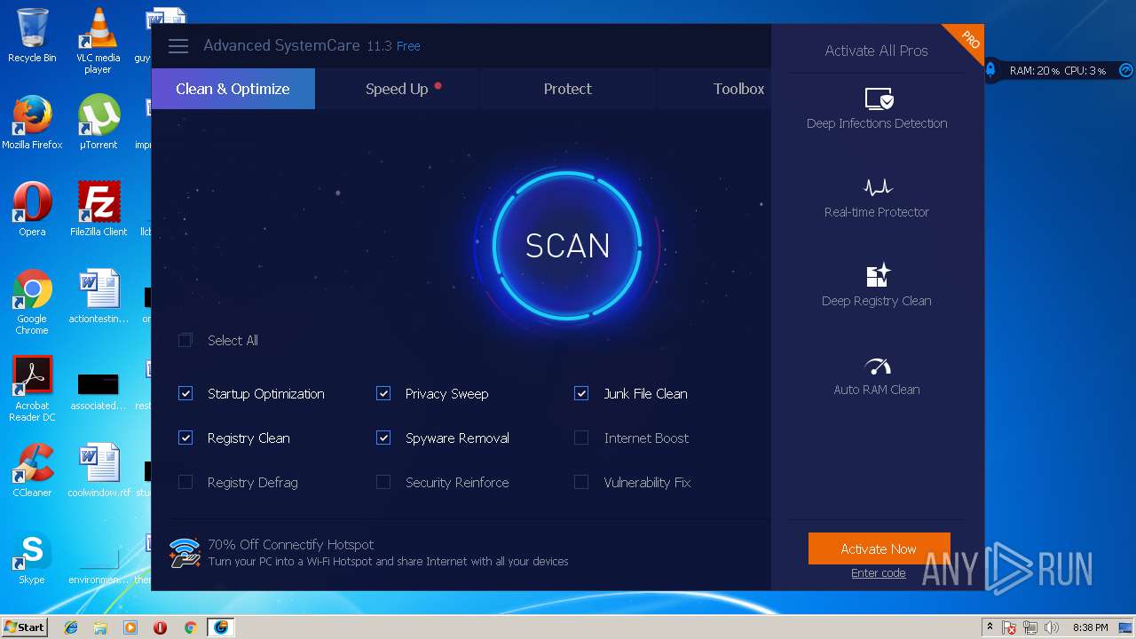Click the Auto RAM Clean icon
The height and width of the screenshot is (639, 1136).
pos(877,366)
